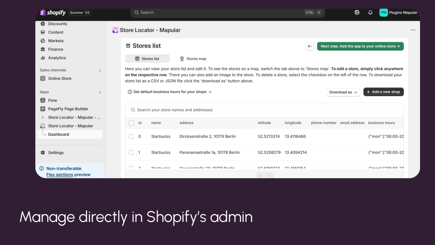Click the PageFly Page Builder icon
The height and width of the screenshot is (245, 435).
(x=43, y=109)
